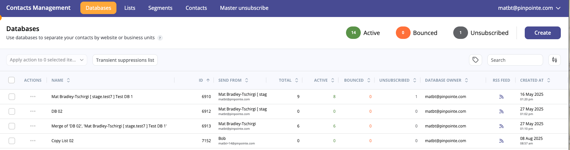Image resolution: width=570 pixels, height=150 pixels.
Task: Open Transient suppressions list
Action: tap(125, 60)
